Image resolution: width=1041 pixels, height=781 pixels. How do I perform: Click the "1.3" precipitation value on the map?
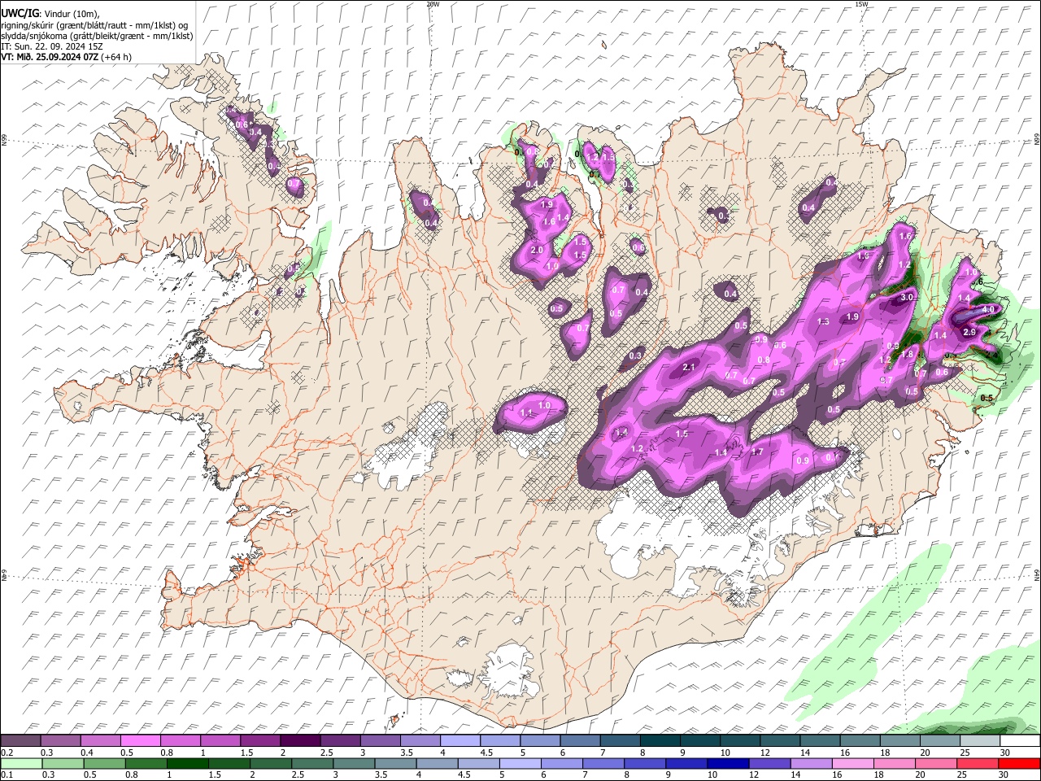(x=823, y=321)
